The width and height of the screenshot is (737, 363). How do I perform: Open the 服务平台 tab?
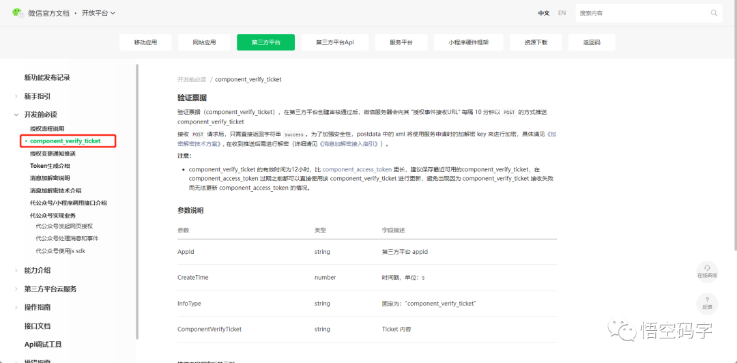click(x=401, y=42)
